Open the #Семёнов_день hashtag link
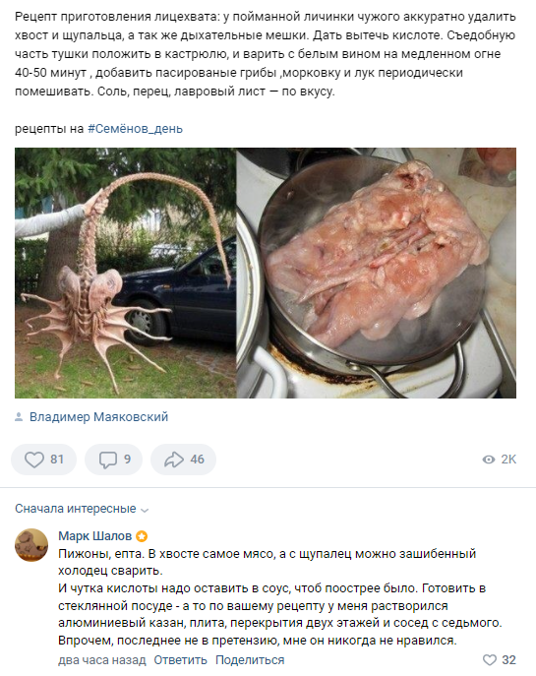This screenshot has height=676, width=536. (136, 129)
